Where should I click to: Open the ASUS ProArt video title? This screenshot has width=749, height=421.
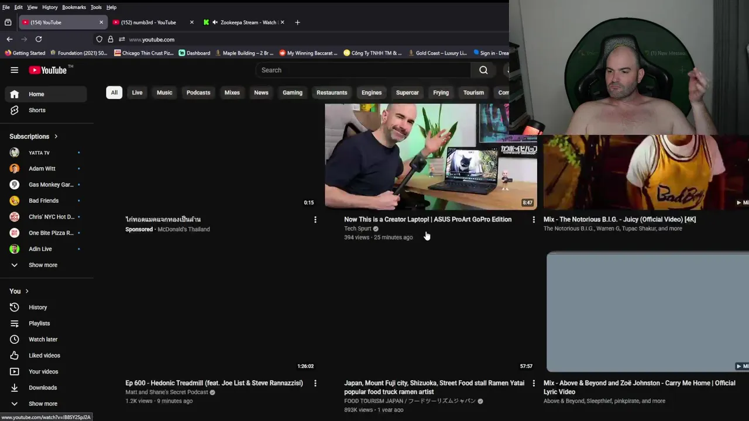428,220
